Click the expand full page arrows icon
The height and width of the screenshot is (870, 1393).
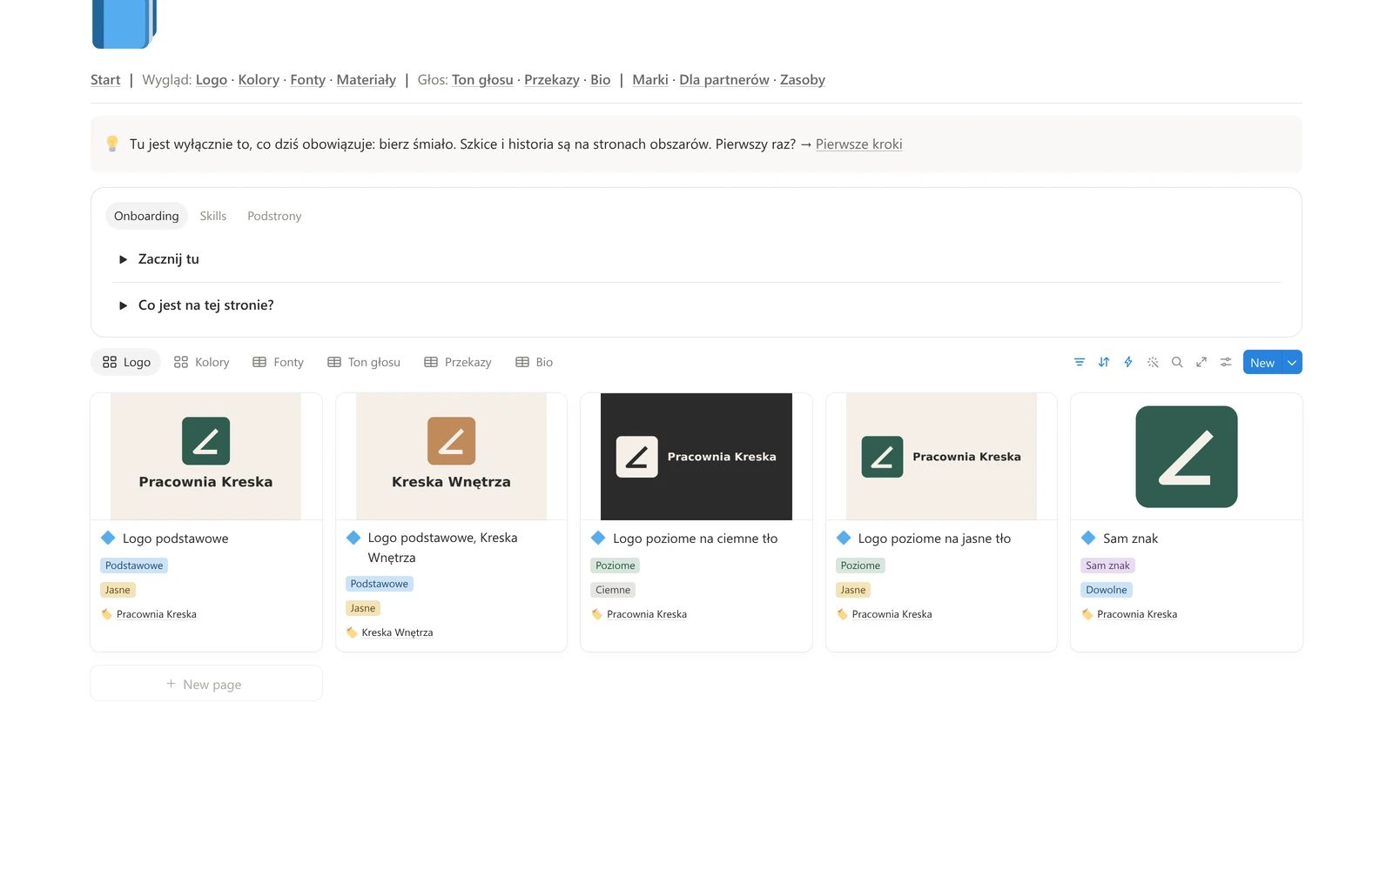pyautogui.click(x=1201, y=362)
